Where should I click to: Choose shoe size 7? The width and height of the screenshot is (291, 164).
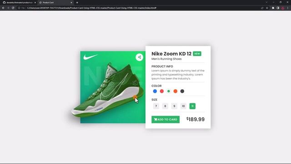pyautogui.click(x=156, y=106)
